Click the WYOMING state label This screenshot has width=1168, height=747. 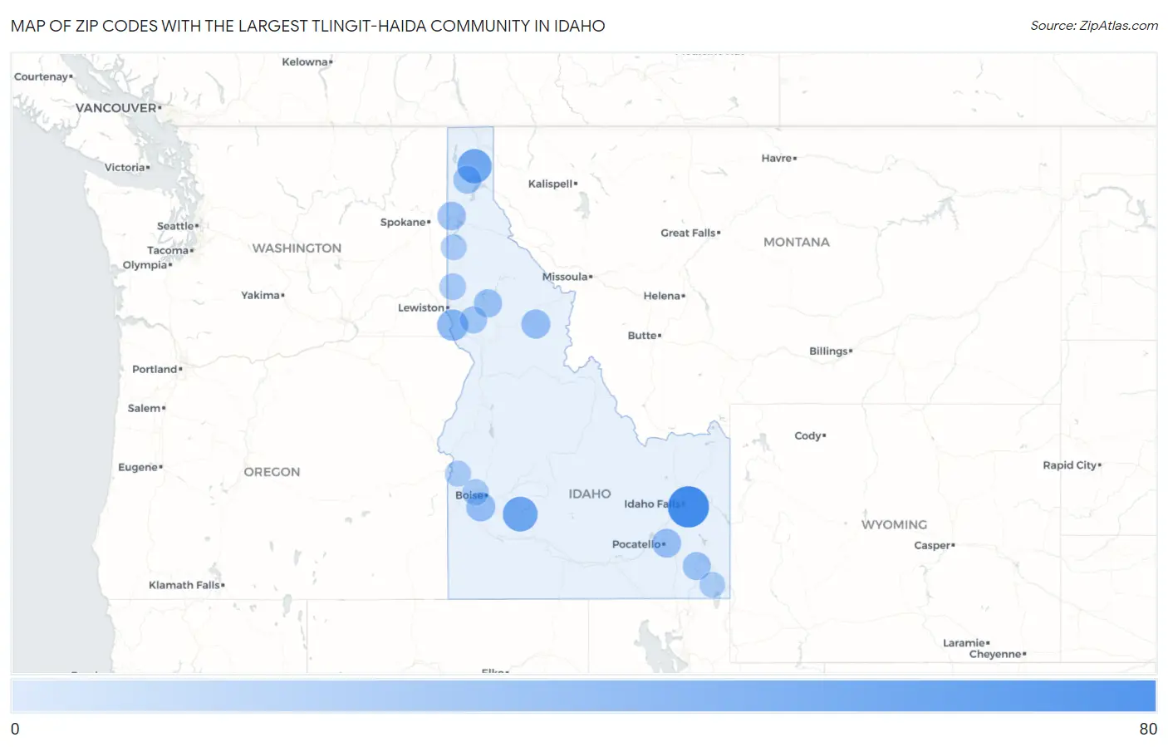coord(894,524)
